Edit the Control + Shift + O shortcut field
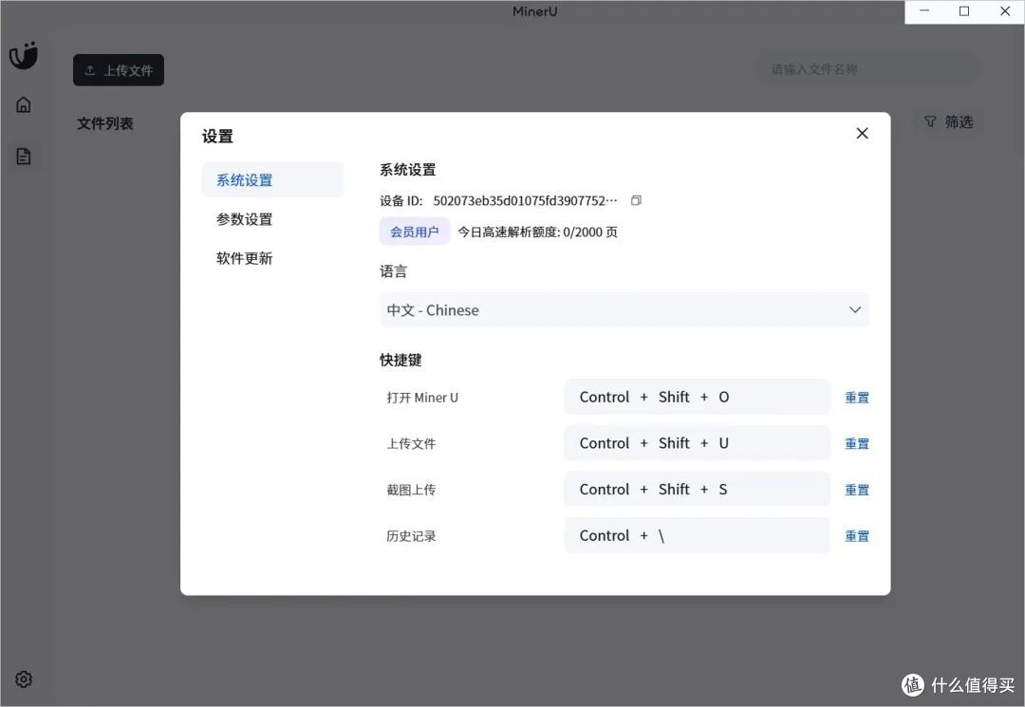This screenshot has width=1025, height=707. coord(697,397)
